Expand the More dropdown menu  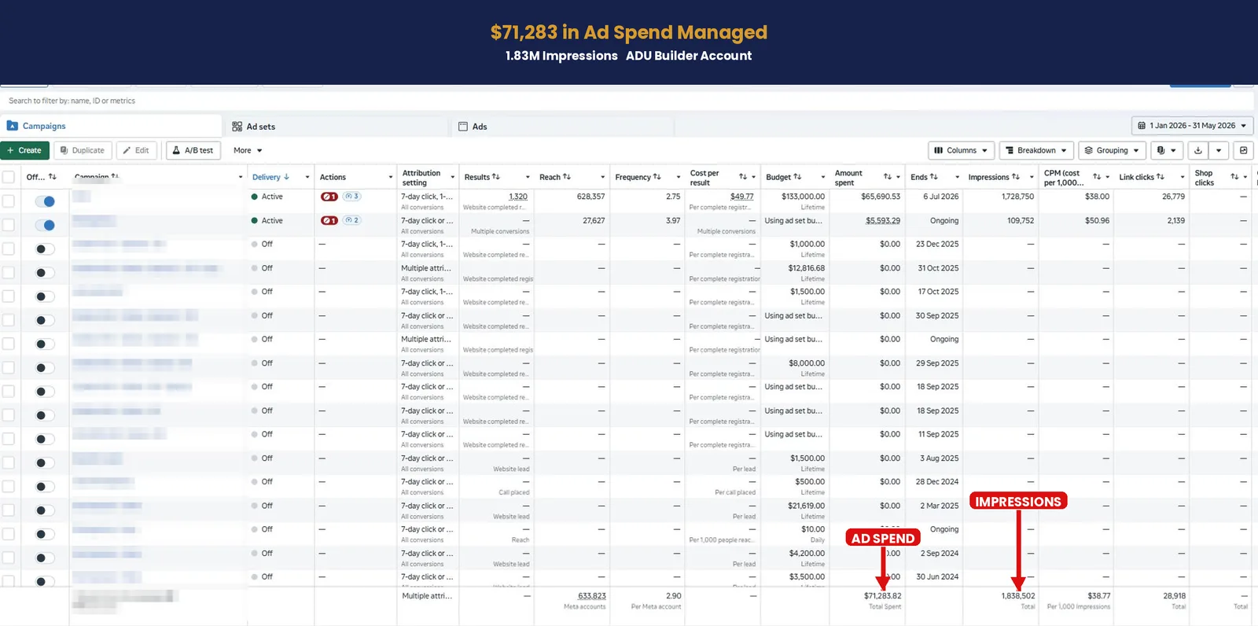[x=248, y=150]
